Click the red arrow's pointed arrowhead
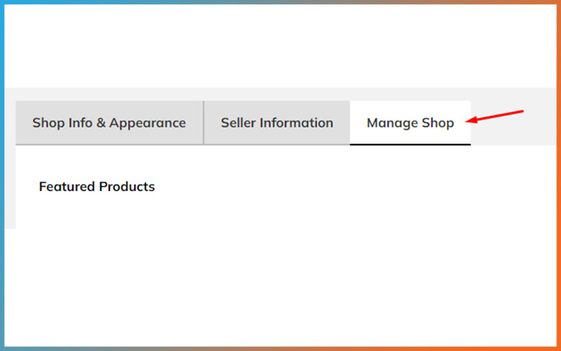Screen dimensions: 561x351 point(469,121)
